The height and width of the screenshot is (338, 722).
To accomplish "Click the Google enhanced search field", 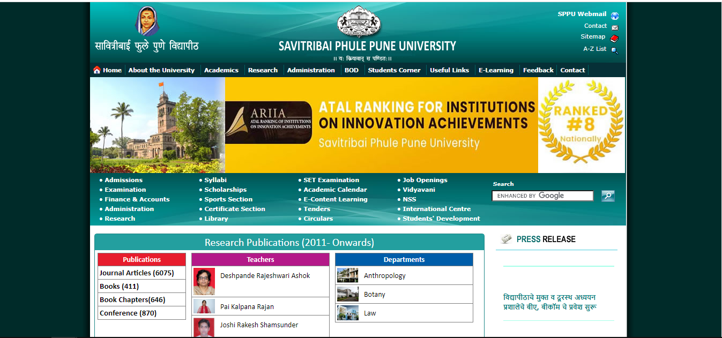I will coord(542,196).
